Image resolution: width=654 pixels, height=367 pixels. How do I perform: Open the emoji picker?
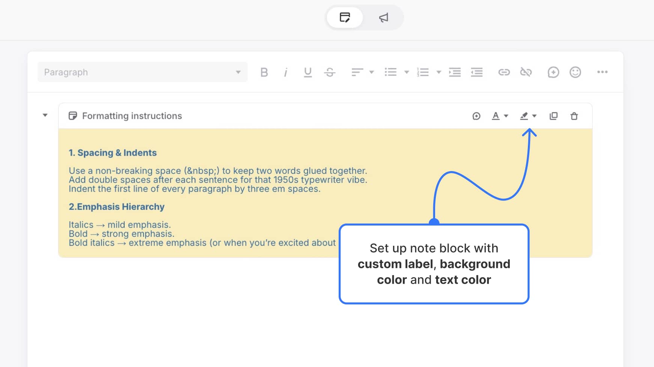(575, 72)
